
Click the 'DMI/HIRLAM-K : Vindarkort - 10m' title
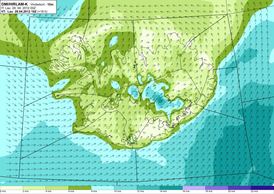[27, 4]
